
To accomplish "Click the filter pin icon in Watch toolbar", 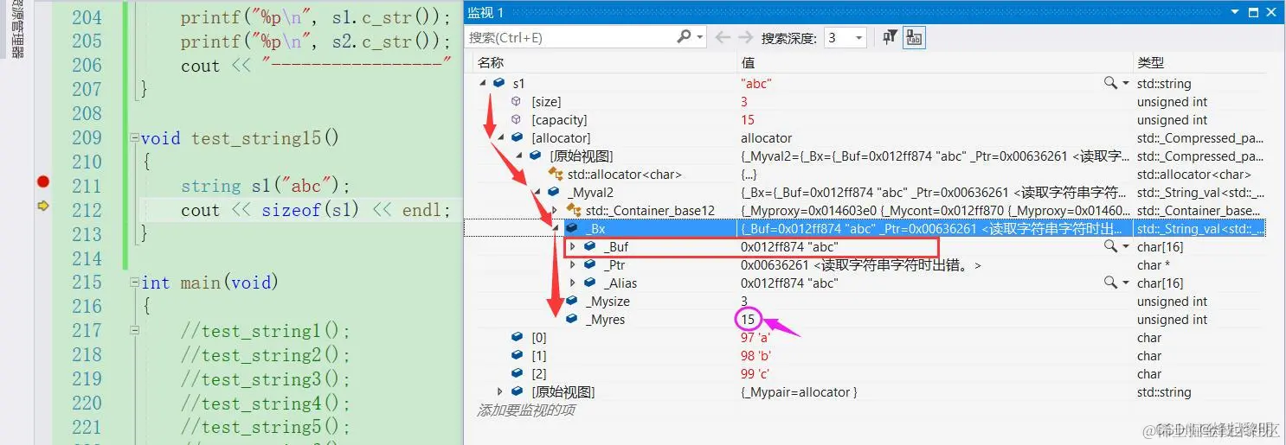I will (x=890, y=37).
